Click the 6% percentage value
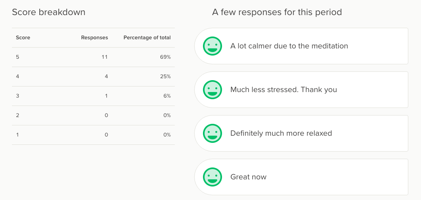Screen dimensions: 421x200 click(167, 96)
